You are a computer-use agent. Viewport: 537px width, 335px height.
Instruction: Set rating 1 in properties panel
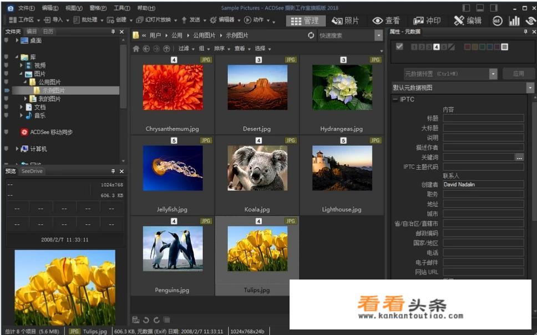[414, 47]
